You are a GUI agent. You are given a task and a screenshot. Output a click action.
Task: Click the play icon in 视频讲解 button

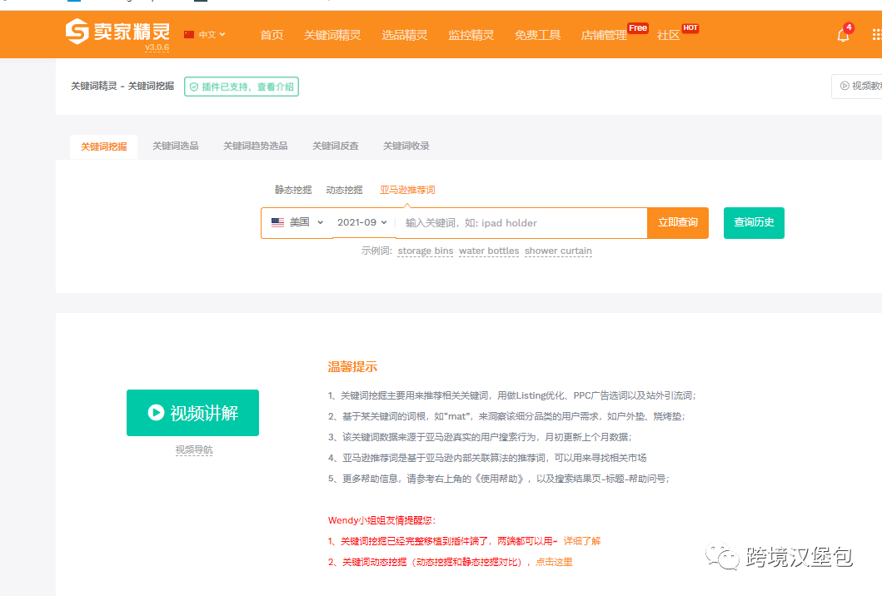tap(154, 412)
